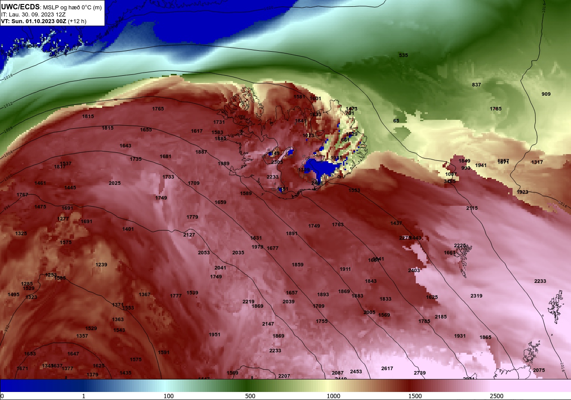
Task: Click the map value 1951
Action: (x=215, y=335)
